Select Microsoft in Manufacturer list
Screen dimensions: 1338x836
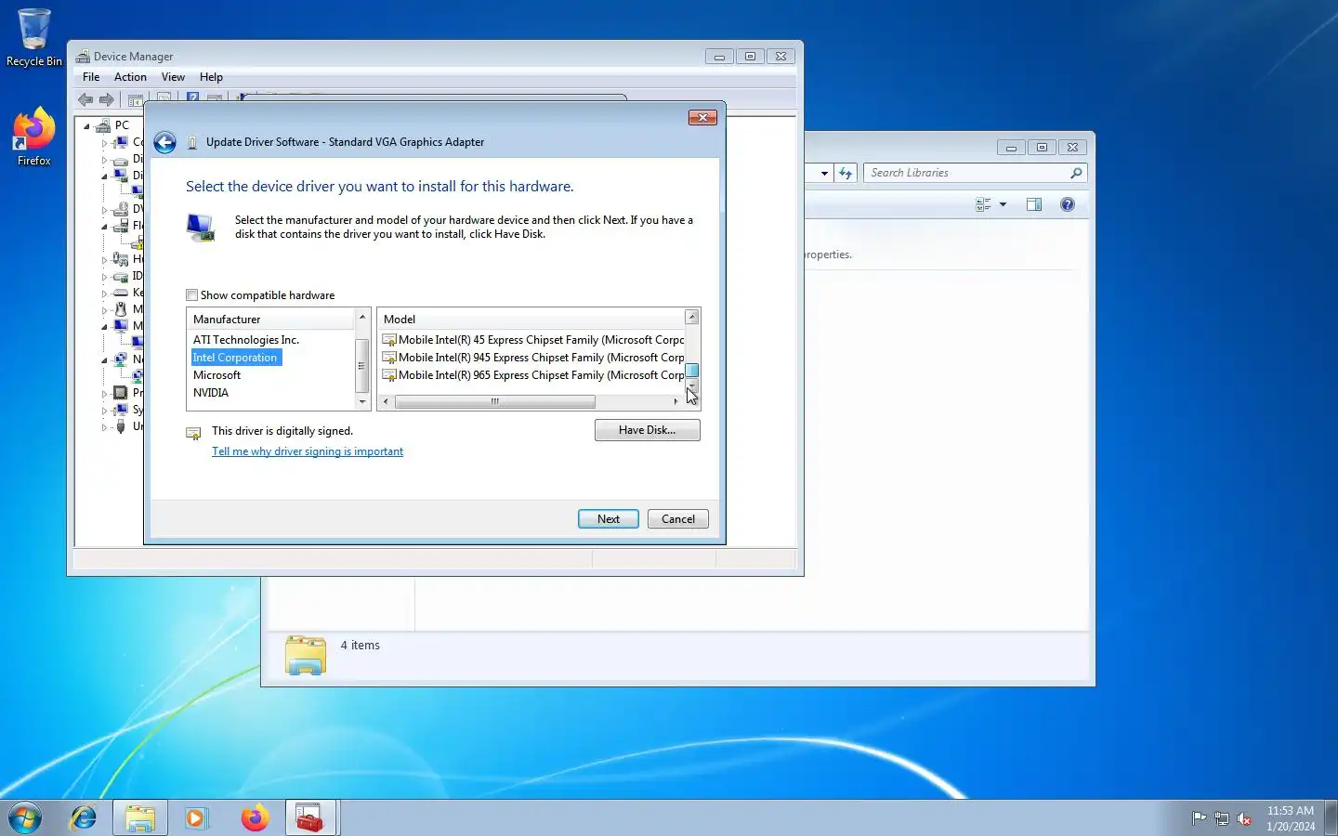click(216, 375)
